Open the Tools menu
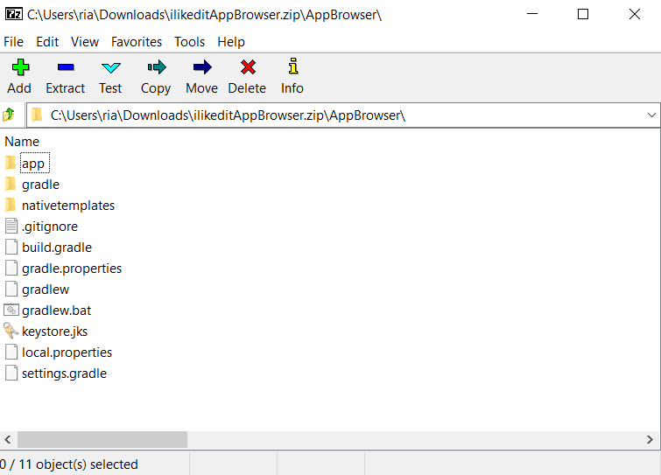The height and width of the screenshot is (475, 661). pos(189,42)
